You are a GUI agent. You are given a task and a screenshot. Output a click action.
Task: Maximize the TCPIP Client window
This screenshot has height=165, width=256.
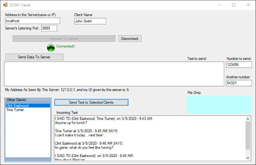pos(234,5)
